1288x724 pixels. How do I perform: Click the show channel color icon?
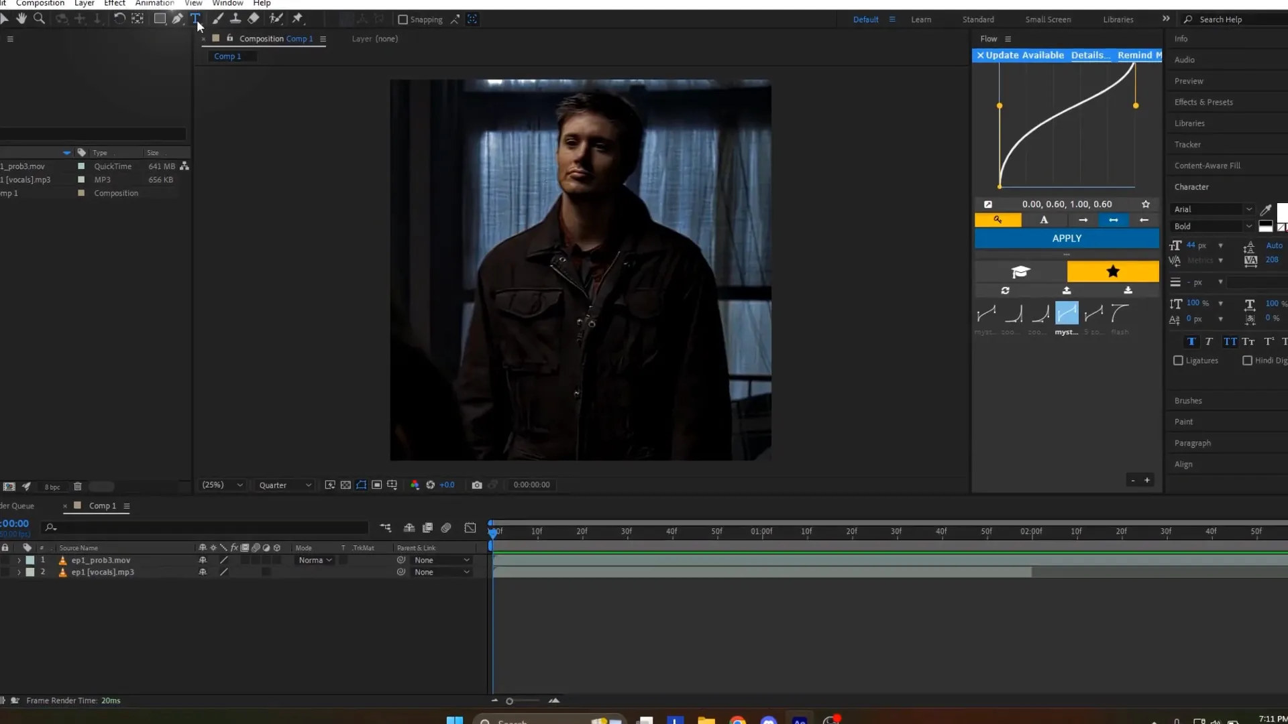[415, 485]
